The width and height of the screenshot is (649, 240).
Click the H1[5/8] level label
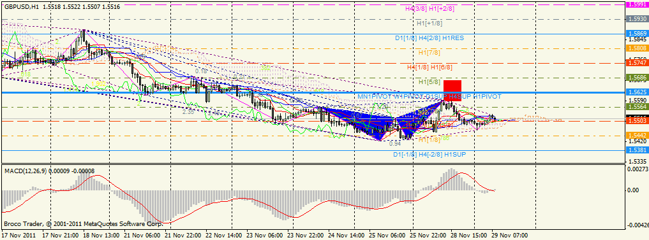point(429,81)
